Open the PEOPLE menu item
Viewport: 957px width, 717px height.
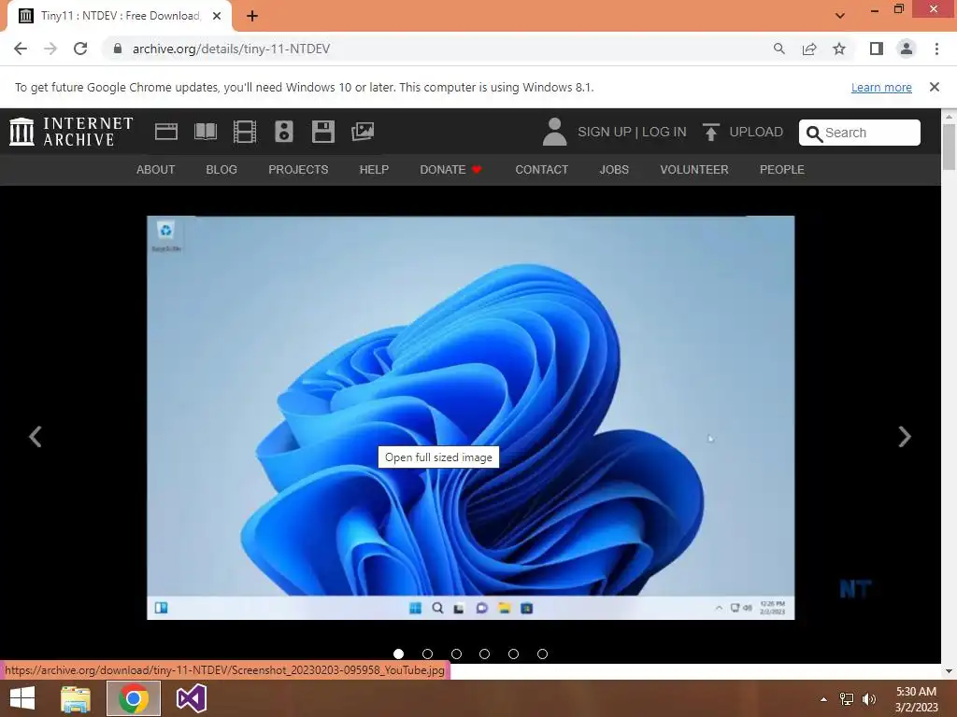[x=782, y=170]
